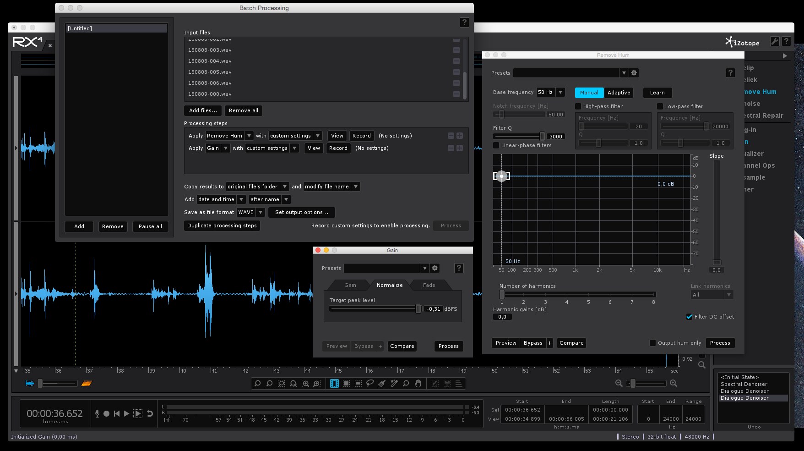
Task: Pick the magic wand selection tool
Action: click(394, 383)
